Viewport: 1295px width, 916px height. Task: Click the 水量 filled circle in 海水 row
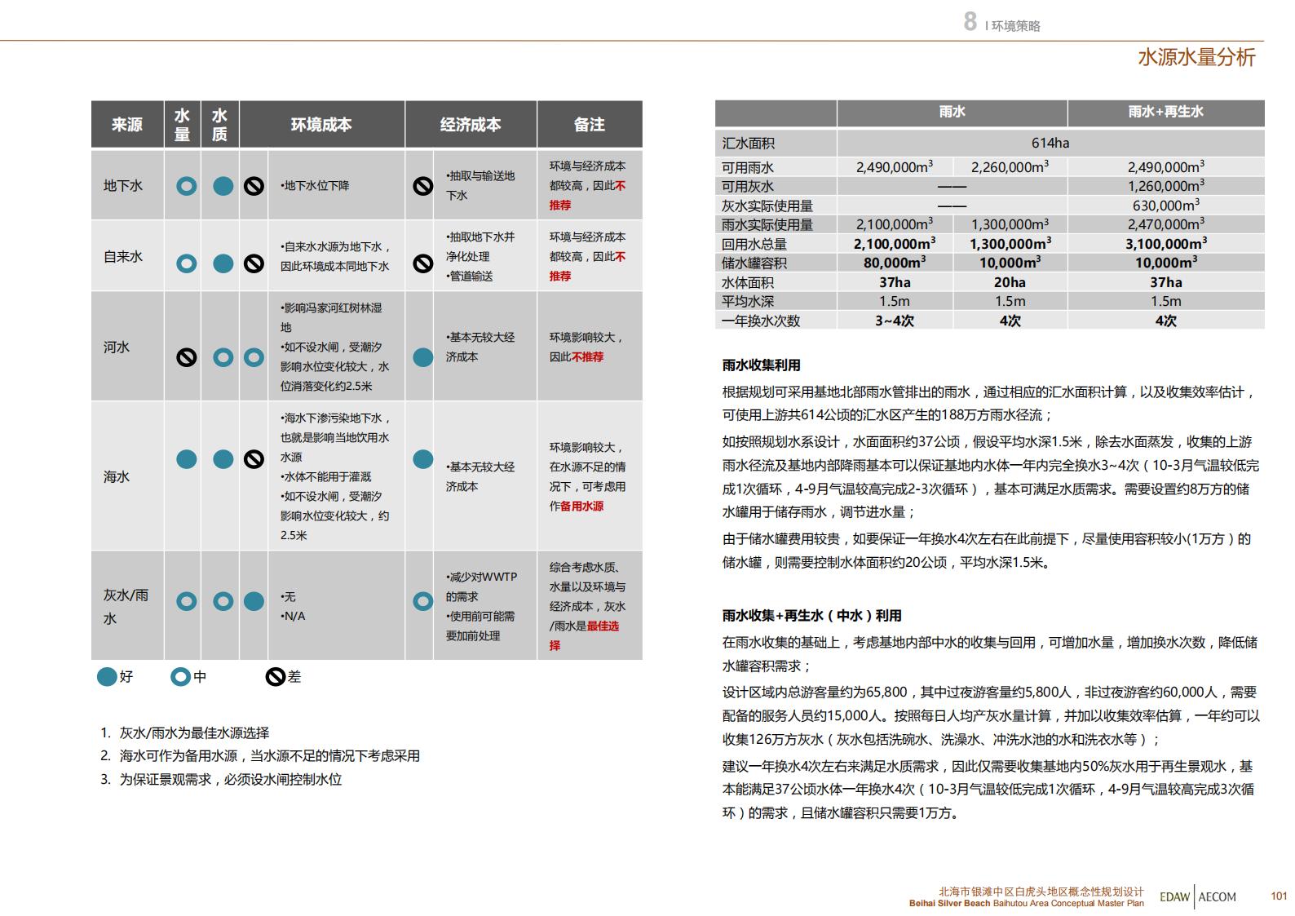coord(187,459)
